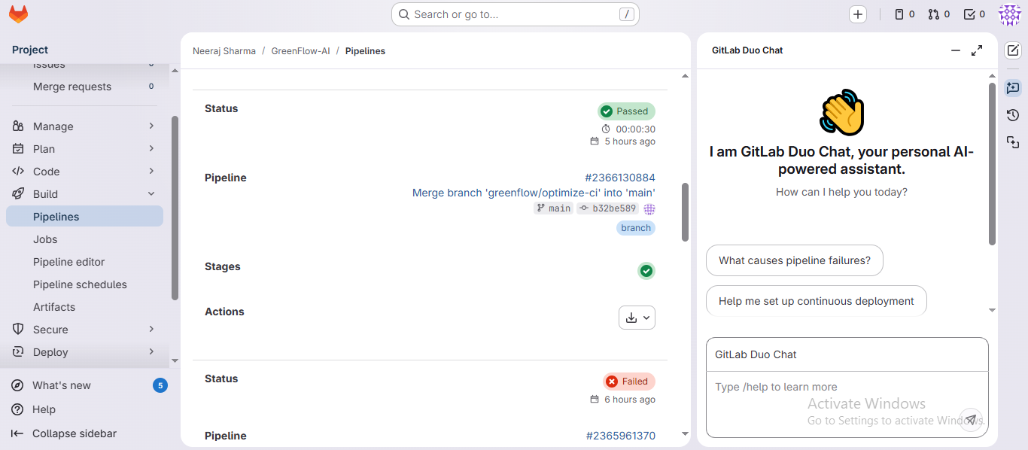Screen dimensions: 1028x450
Task: Click the Manage section icon
Action: (x=18, y=126)
